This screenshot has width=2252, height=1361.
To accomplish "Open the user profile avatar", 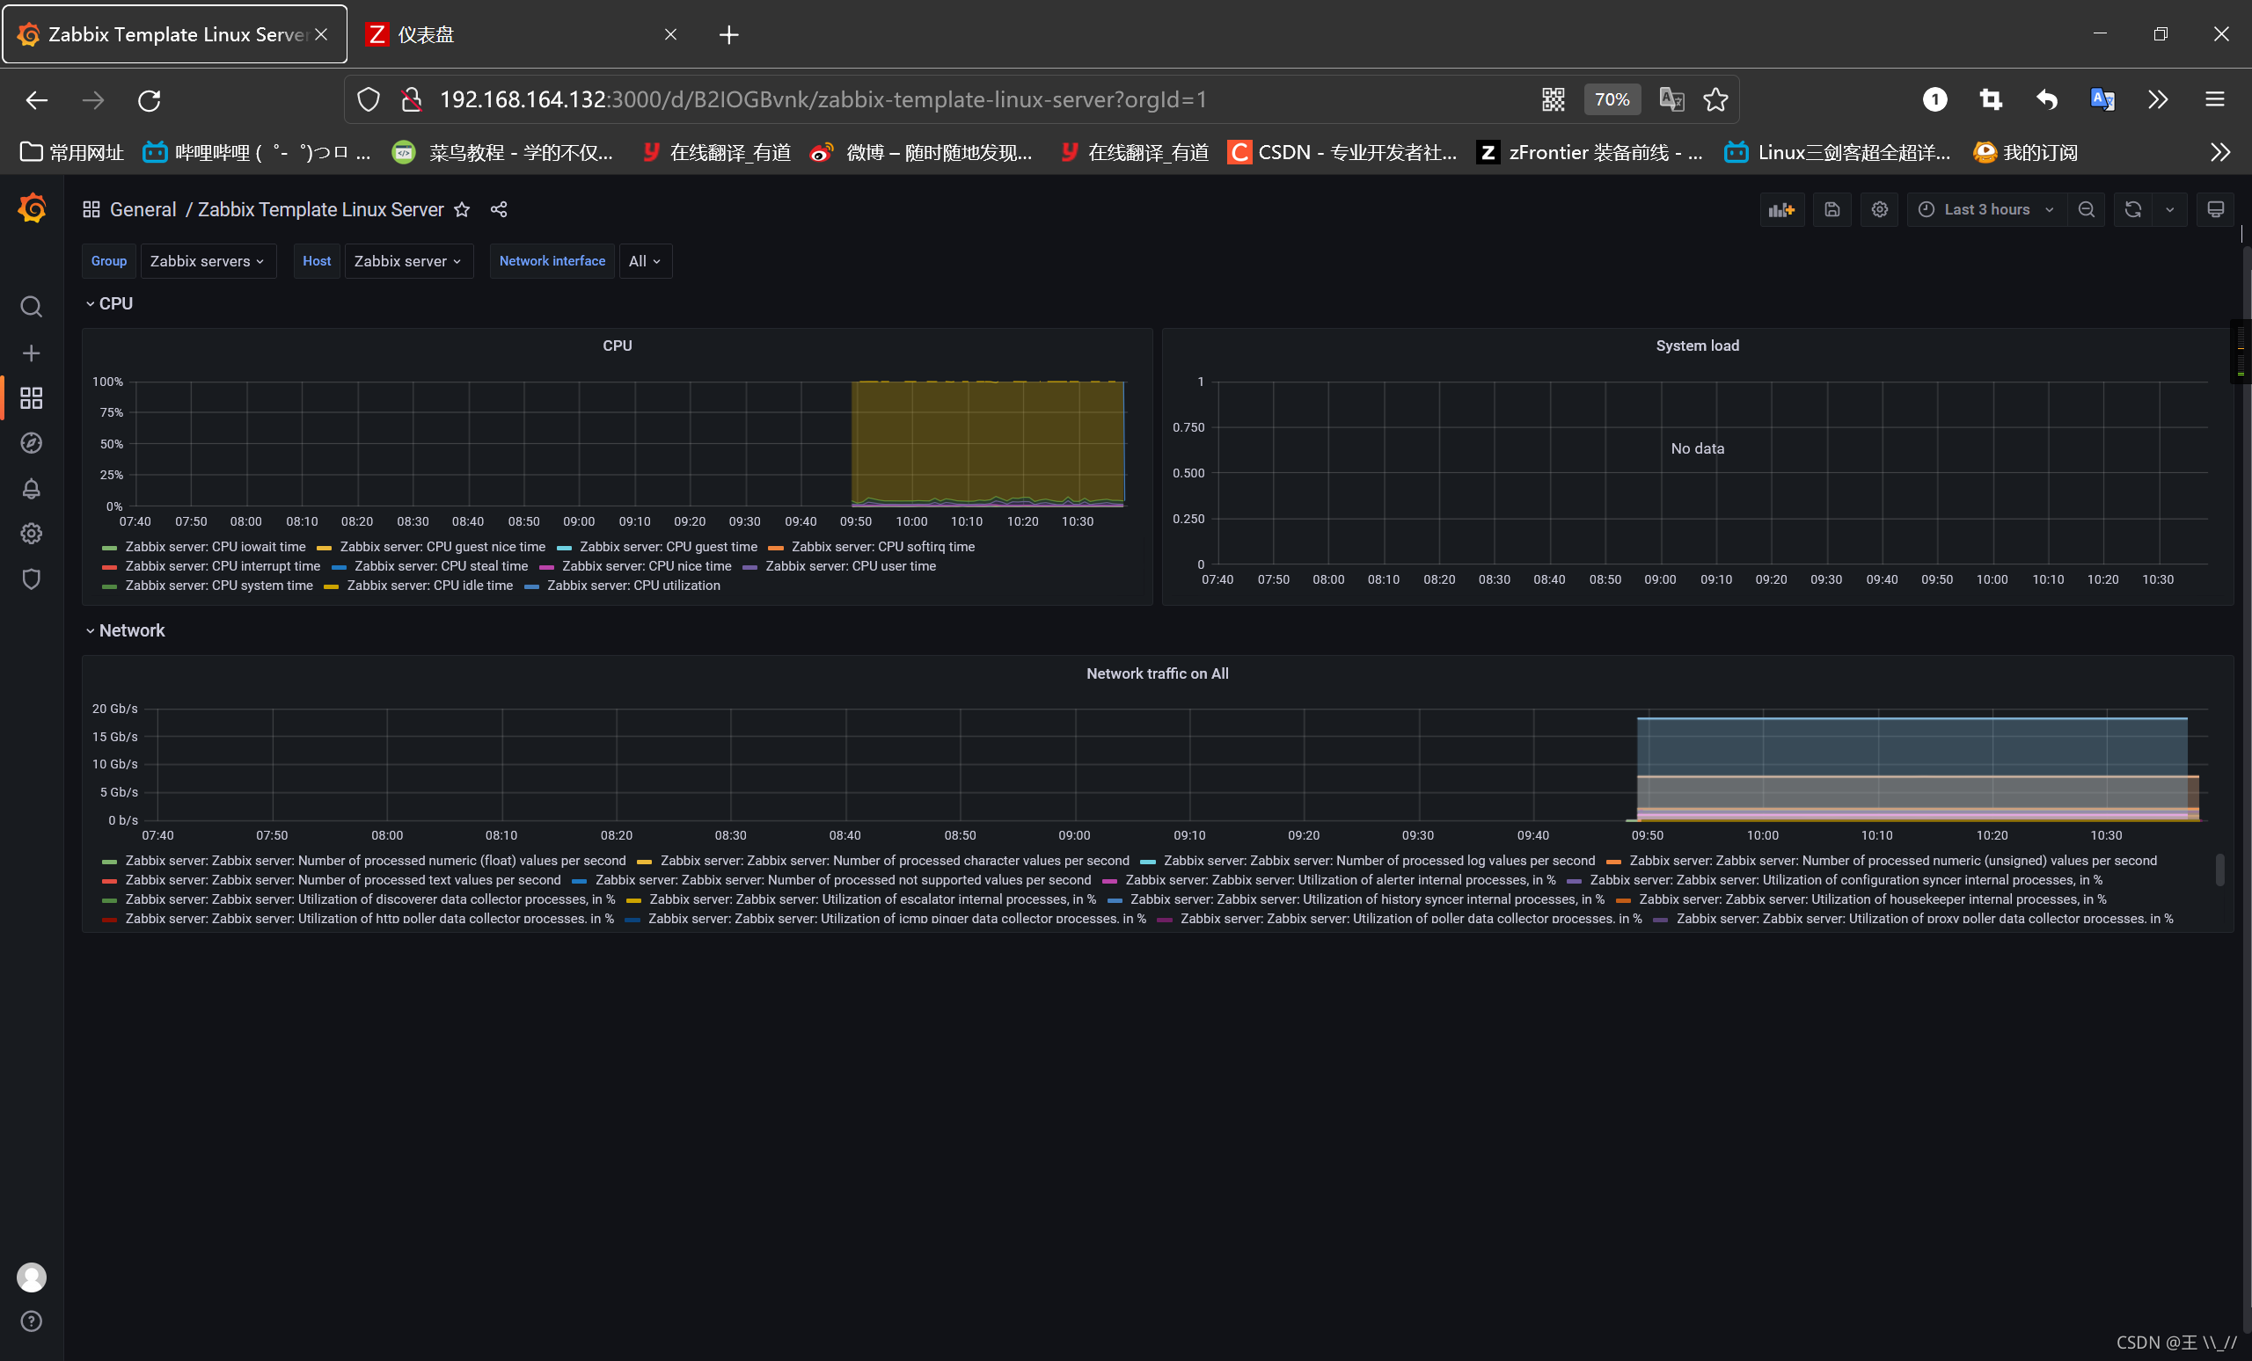I will tap(31, 1277).
